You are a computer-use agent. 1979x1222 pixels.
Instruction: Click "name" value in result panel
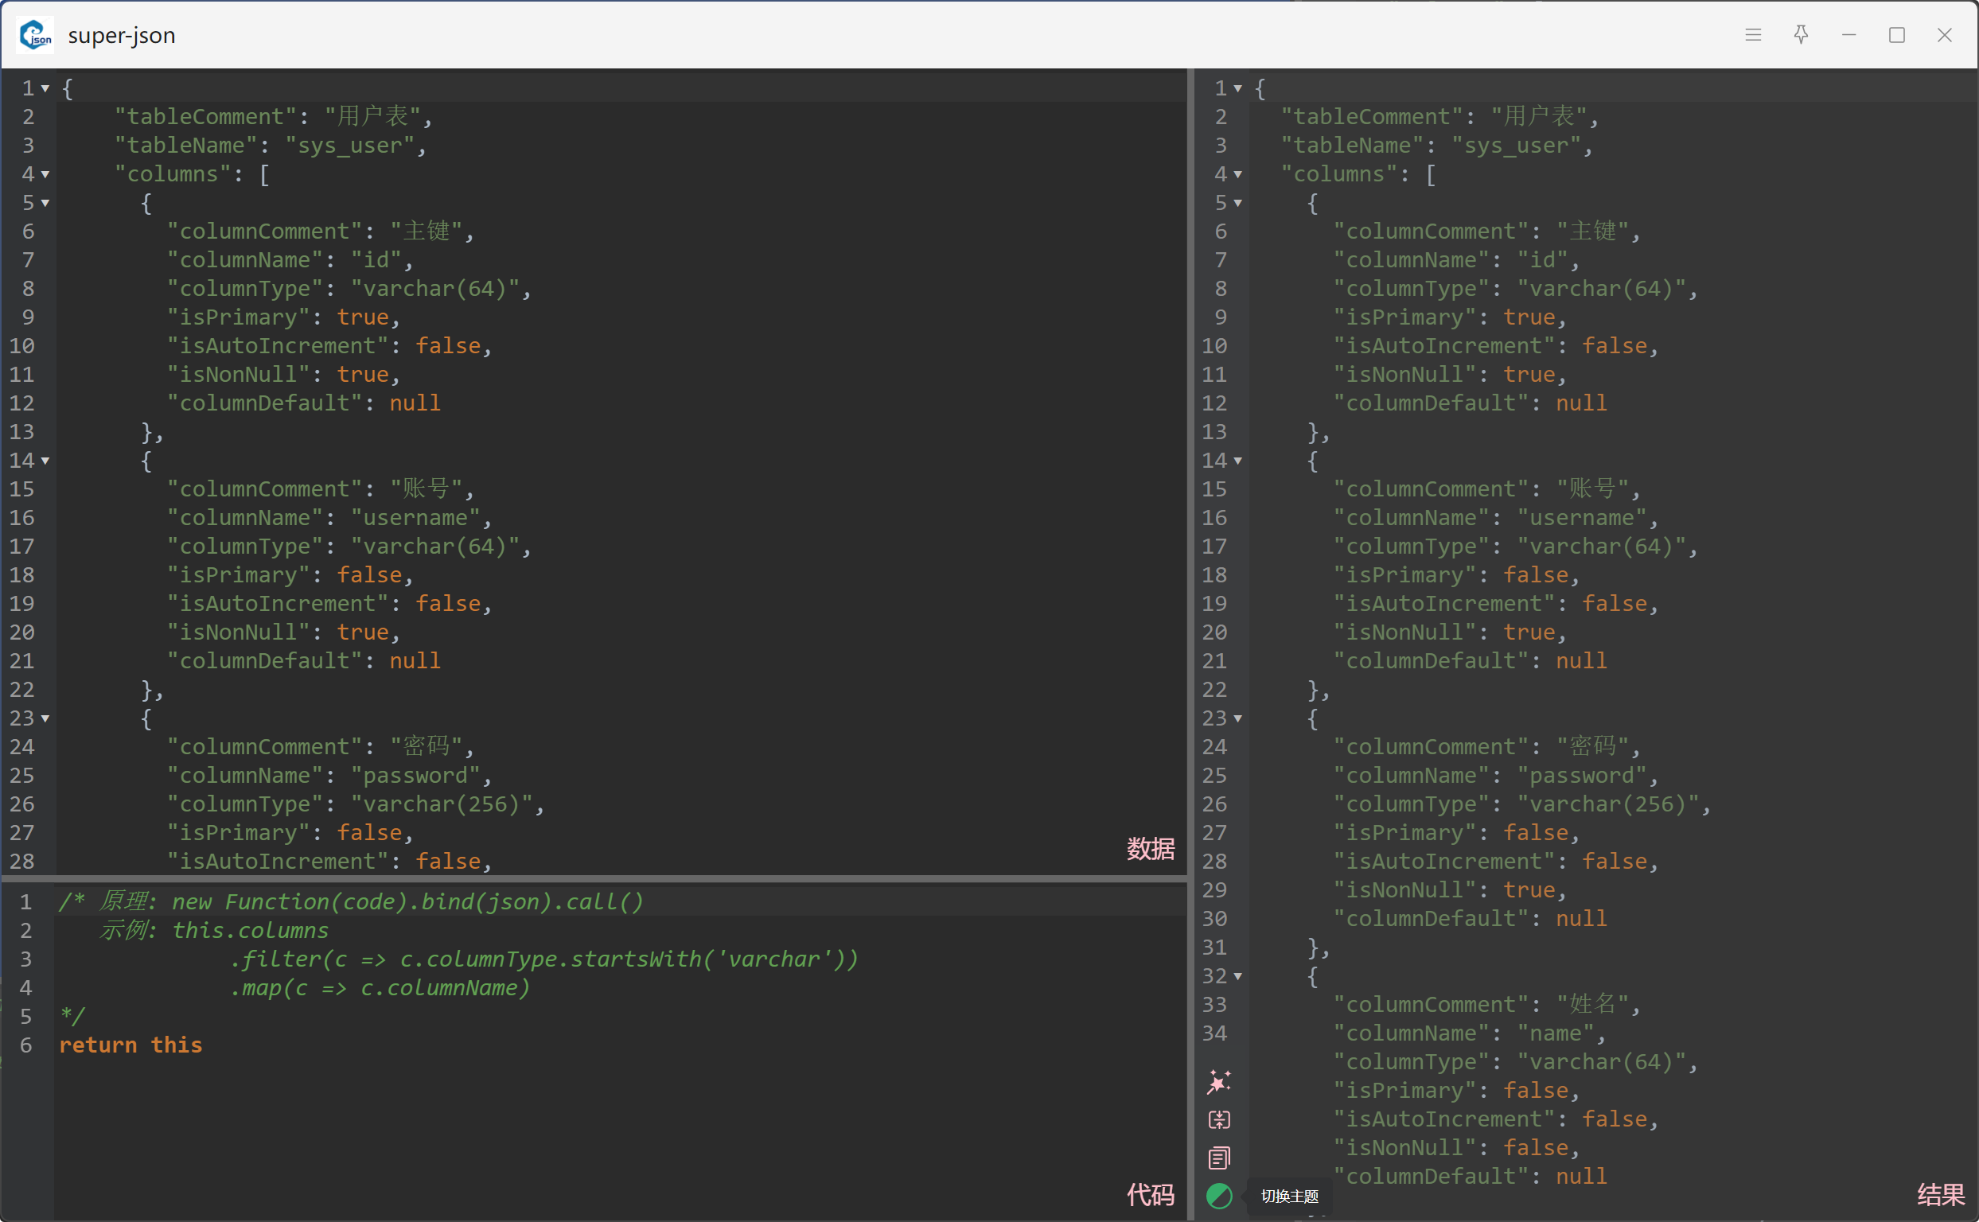point(1556,1033)
